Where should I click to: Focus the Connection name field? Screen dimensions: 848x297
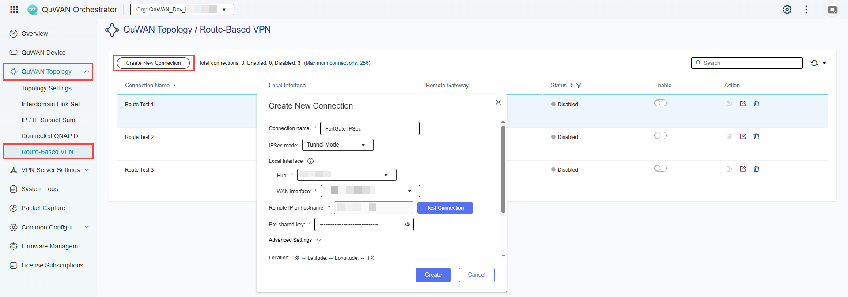pyautogui.click(x=370, y=128)
